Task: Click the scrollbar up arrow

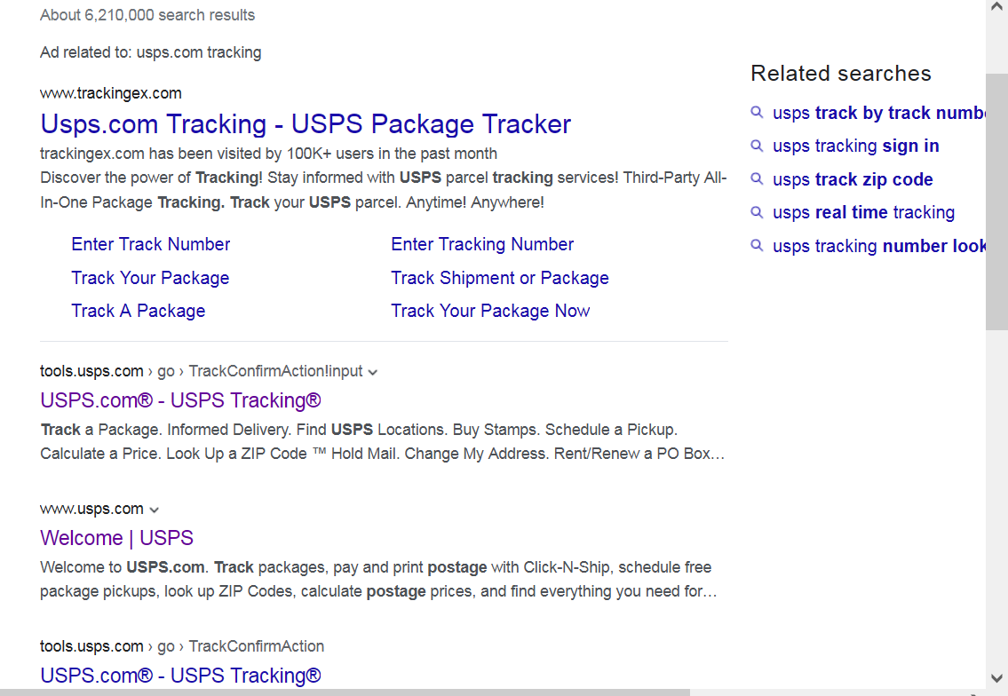Action: click(996, 7)
